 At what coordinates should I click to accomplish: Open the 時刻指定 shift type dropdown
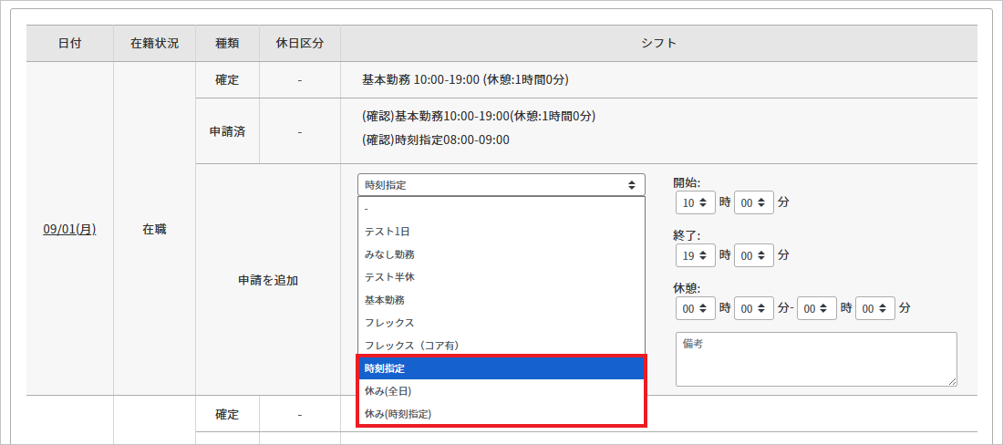[501, 185]
